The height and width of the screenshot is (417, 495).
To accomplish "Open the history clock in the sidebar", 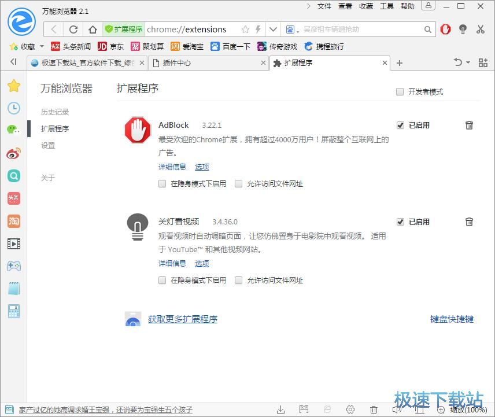I will (x=14, y=108).
